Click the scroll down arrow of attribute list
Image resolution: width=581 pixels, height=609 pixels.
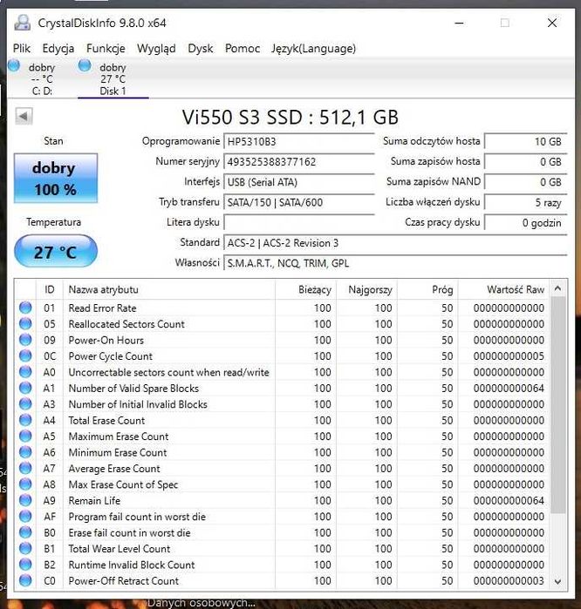coord(557,581)
